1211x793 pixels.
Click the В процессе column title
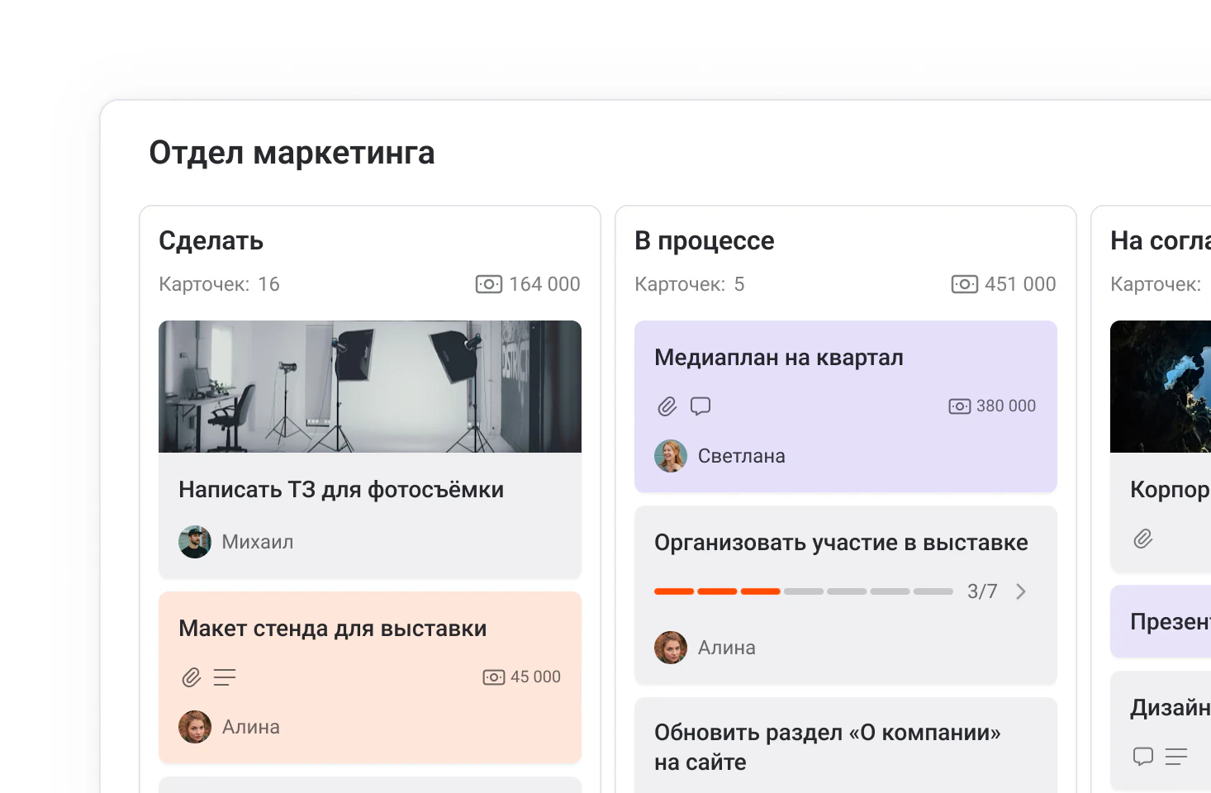point(705,240)
